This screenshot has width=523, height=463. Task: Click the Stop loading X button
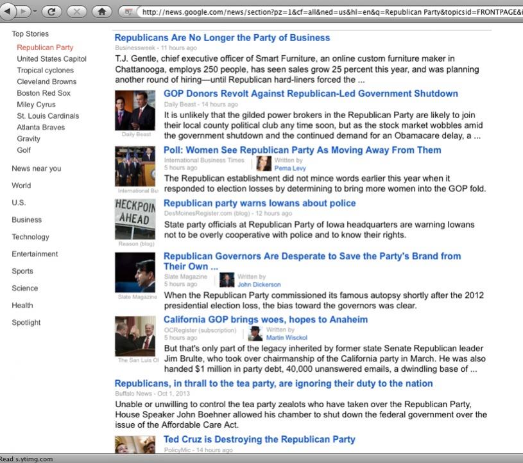77,12
